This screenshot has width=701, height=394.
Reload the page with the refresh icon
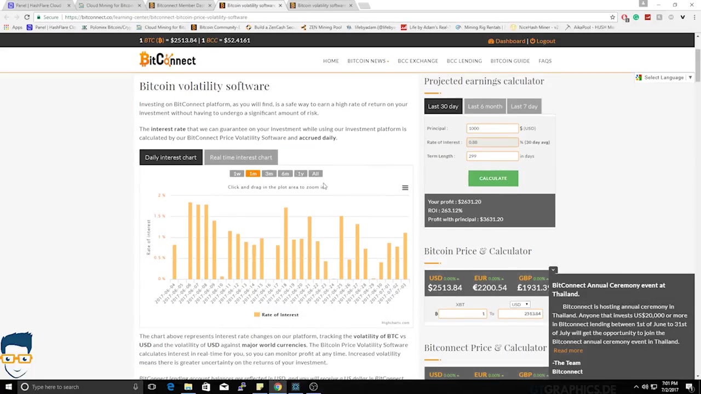tap(27, 17)
